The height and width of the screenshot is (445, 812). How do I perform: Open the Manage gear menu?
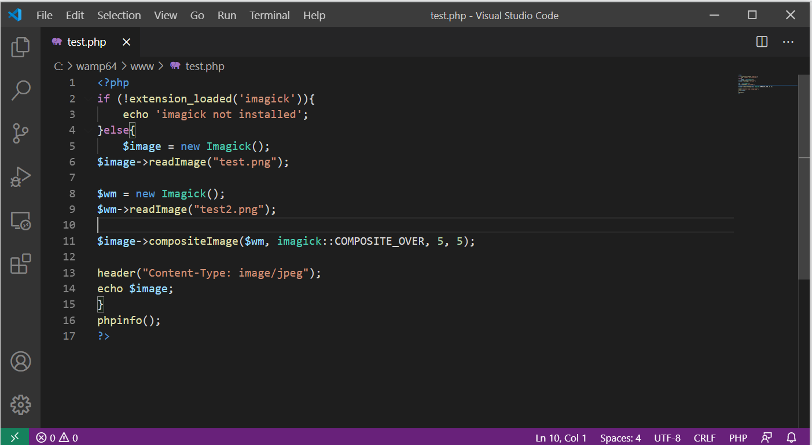21,404
